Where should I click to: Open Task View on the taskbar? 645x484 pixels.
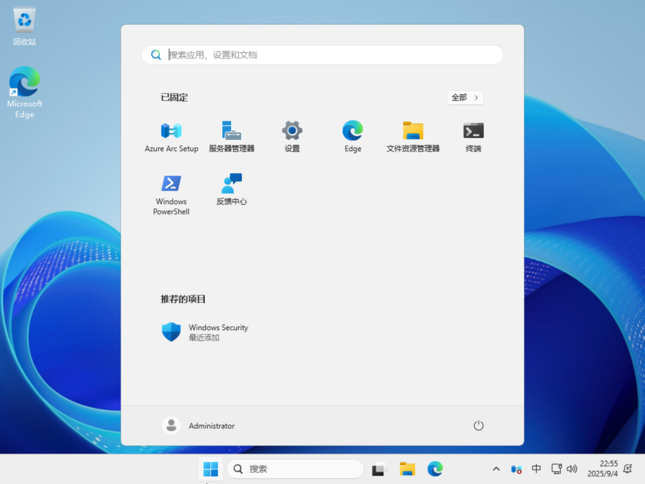point(379,469)
